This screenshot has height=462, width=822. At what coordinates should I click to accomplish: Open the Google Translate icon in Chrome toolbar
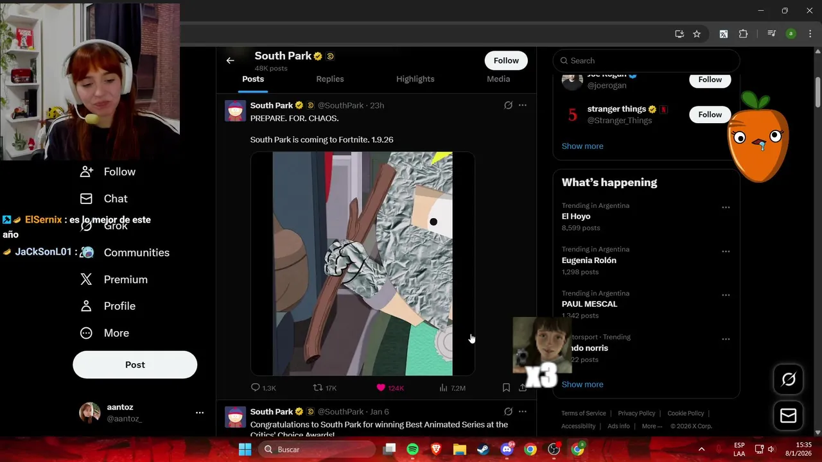click(723, 34)
